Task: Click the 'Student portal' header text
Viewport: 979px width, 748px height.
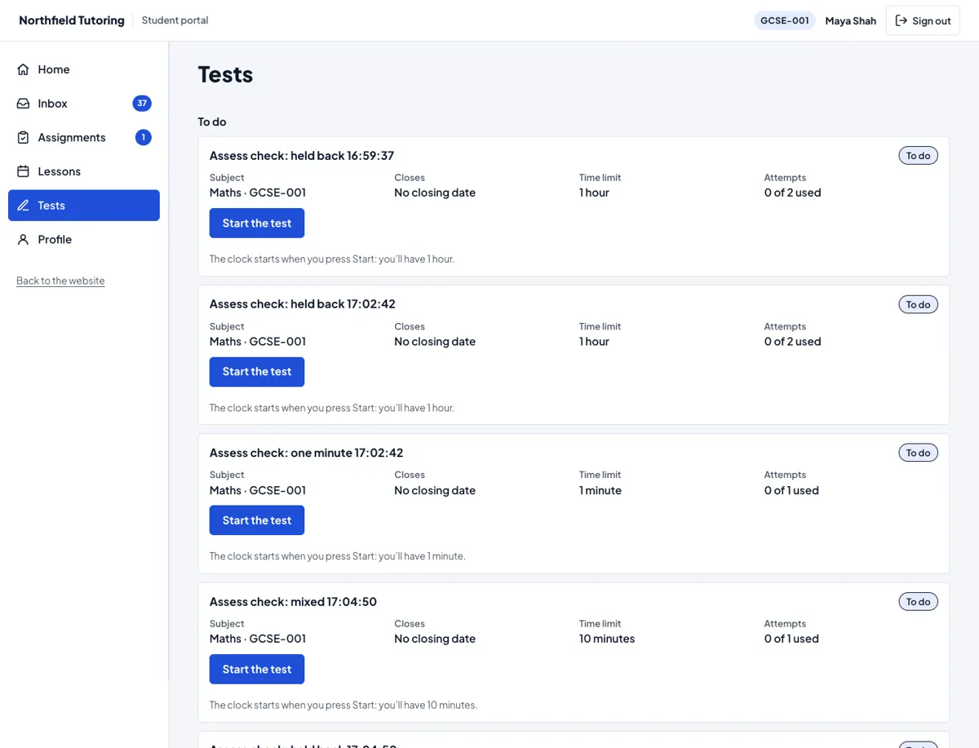Action: click(175, 20)
